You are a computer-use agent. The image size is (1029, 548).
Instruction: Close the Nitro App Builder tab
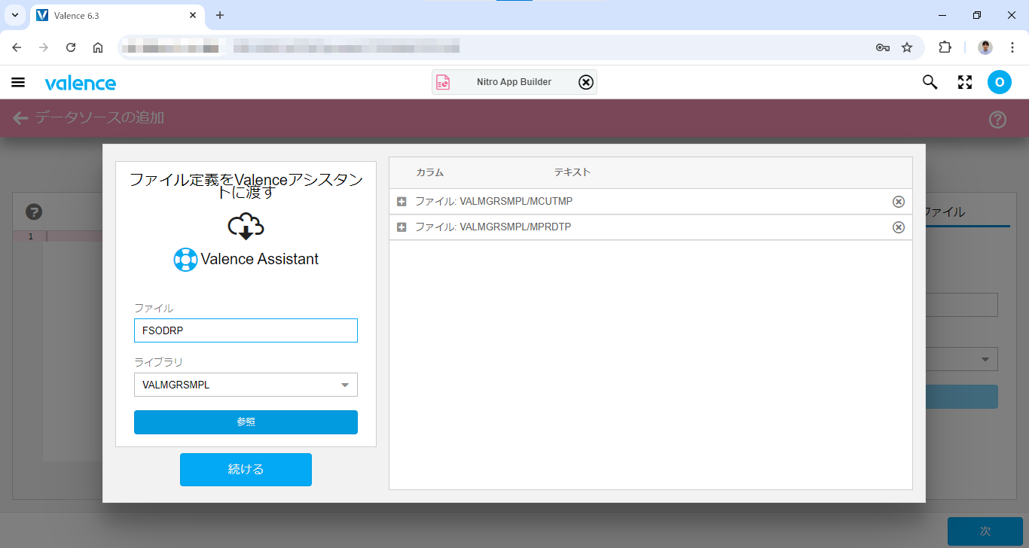(586, 82)
